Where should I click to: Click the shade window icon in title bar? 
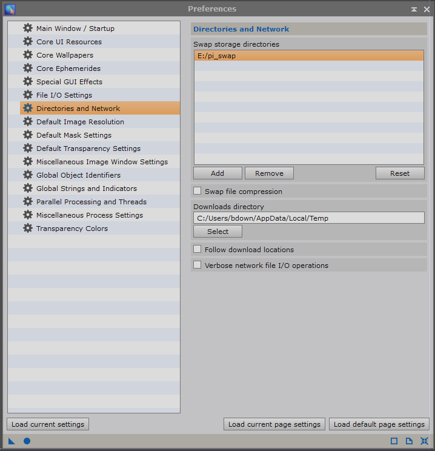pyautogui.click(x=414, y=10)
